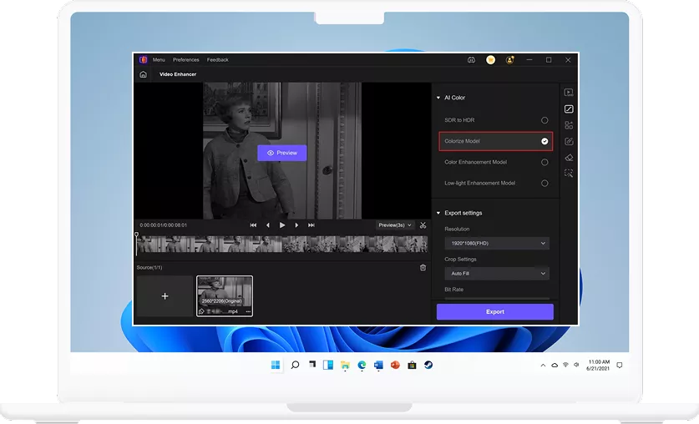The image size is (699, 424).
Task: Step forward one frame
Action: tap(296, 225)
